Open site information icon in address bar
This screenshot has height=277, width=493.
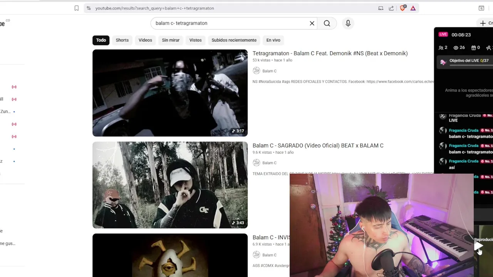[89, 8]
